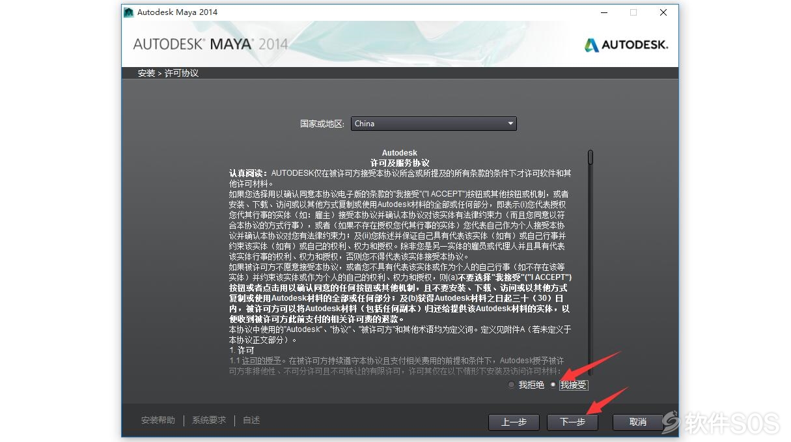
Task: Click the 下一步 button
Action: (572, 422)
